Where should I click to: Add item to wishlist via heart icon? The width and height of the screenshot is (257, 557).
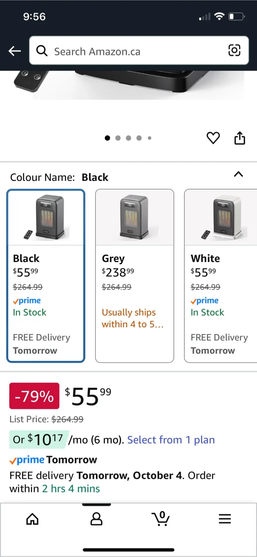(213, 138)
